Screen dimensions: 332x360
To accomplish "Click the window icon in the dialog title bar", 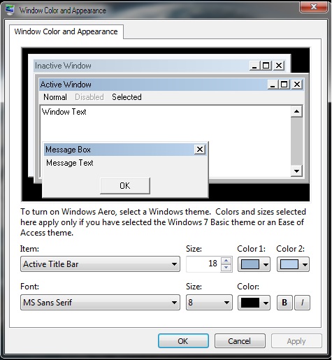I will [10, 10].
